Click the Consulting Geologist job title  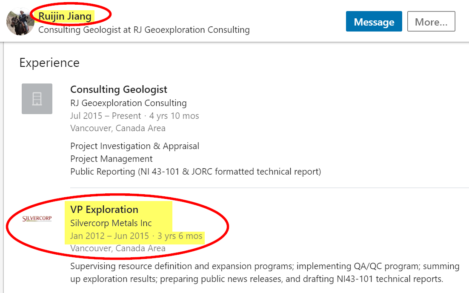coord(119,89)
